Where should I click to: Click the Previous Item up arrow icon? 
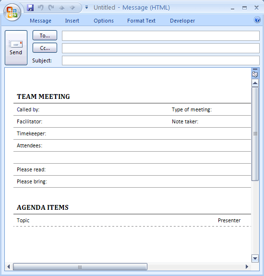[x=62, y=8]
